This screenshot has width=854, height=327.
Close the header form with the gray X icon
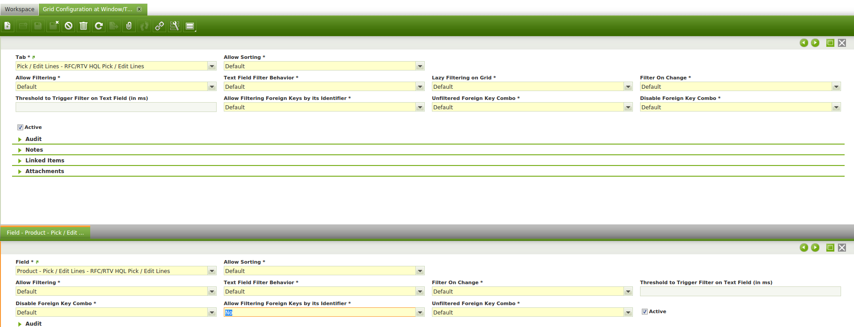(x=842, y=43)
